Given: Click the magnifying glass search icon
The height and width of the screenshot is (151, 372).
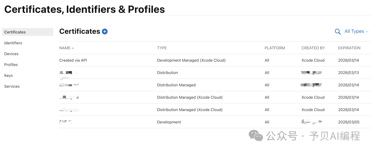Looking at the screenshot, I should click(x=338, y=31).
